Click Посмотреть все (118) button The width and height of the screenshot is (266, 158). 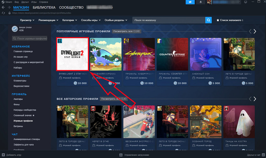click(x=126, y=31)
